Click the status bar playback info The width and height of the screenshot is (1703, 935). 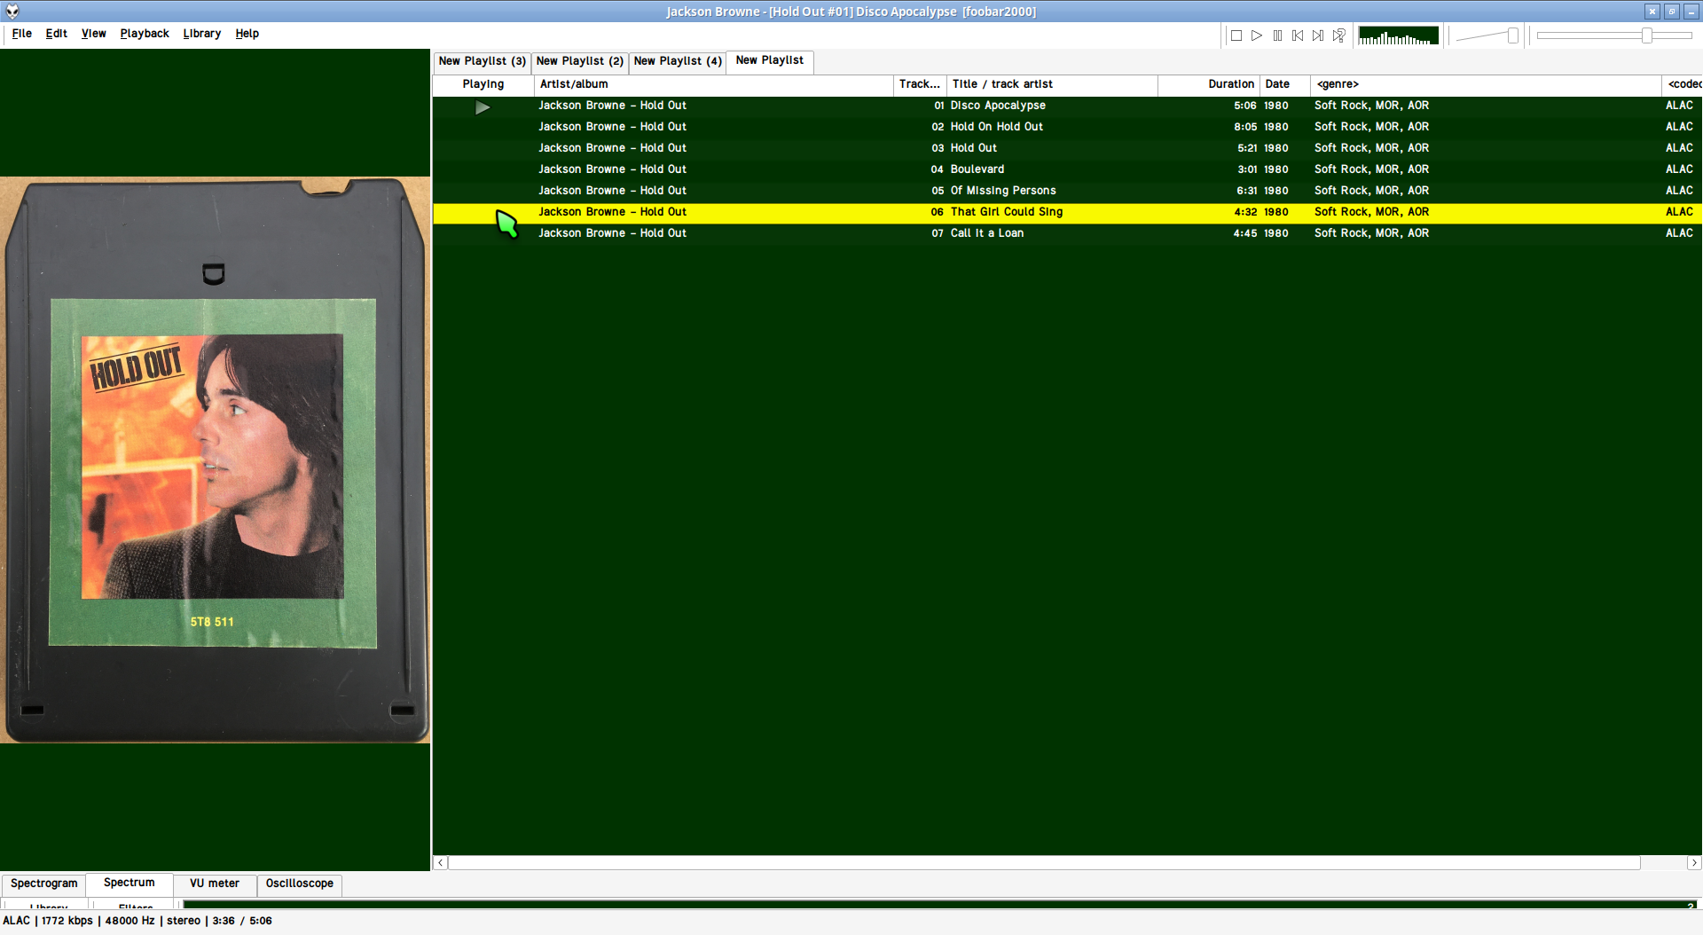pyautogui.click(x=137, y=921)
